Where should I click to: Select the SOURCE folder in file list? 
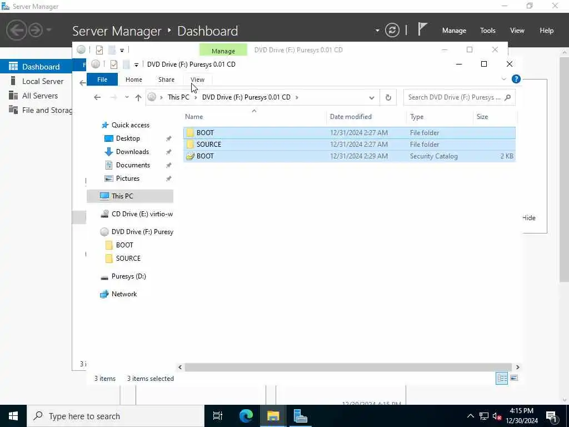pos(349,144)
